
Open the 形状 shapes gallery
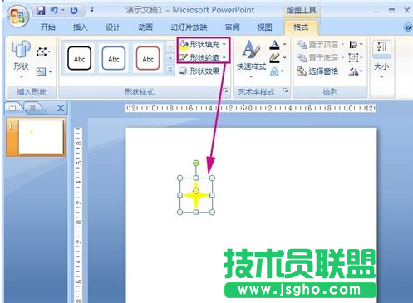22,59
